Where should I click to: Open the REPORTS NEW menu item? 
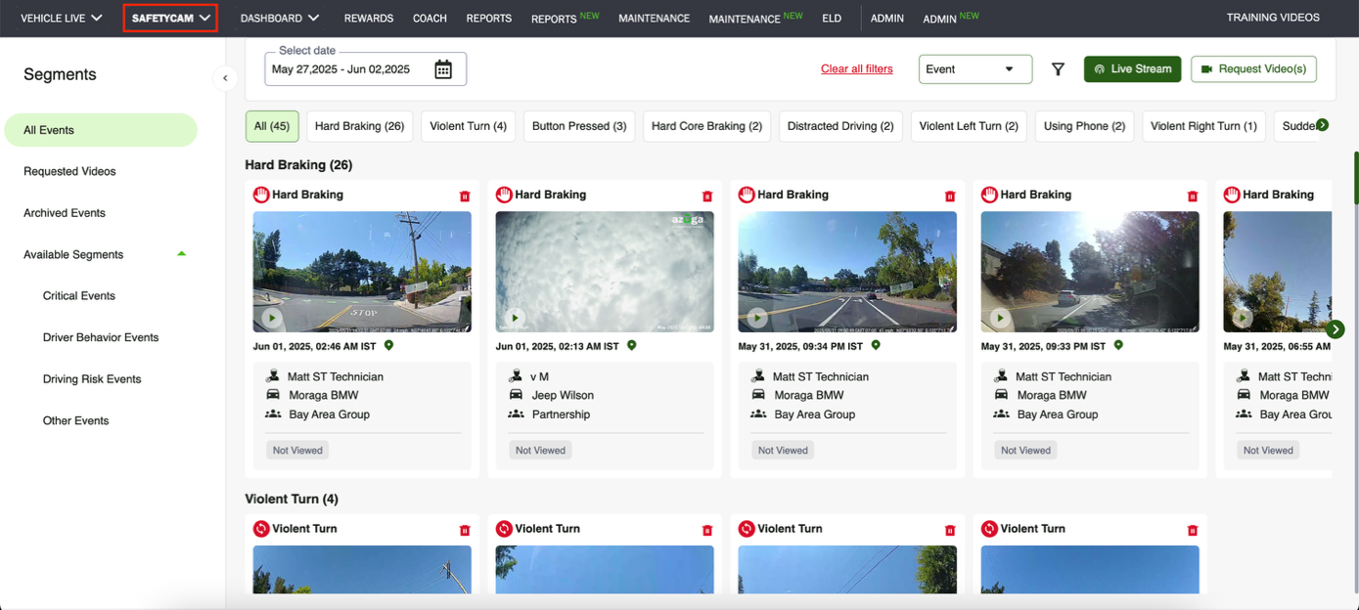(x=565, y=18)
